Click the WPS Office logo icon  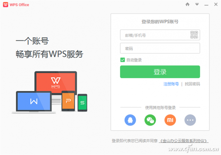click(6, 5)
